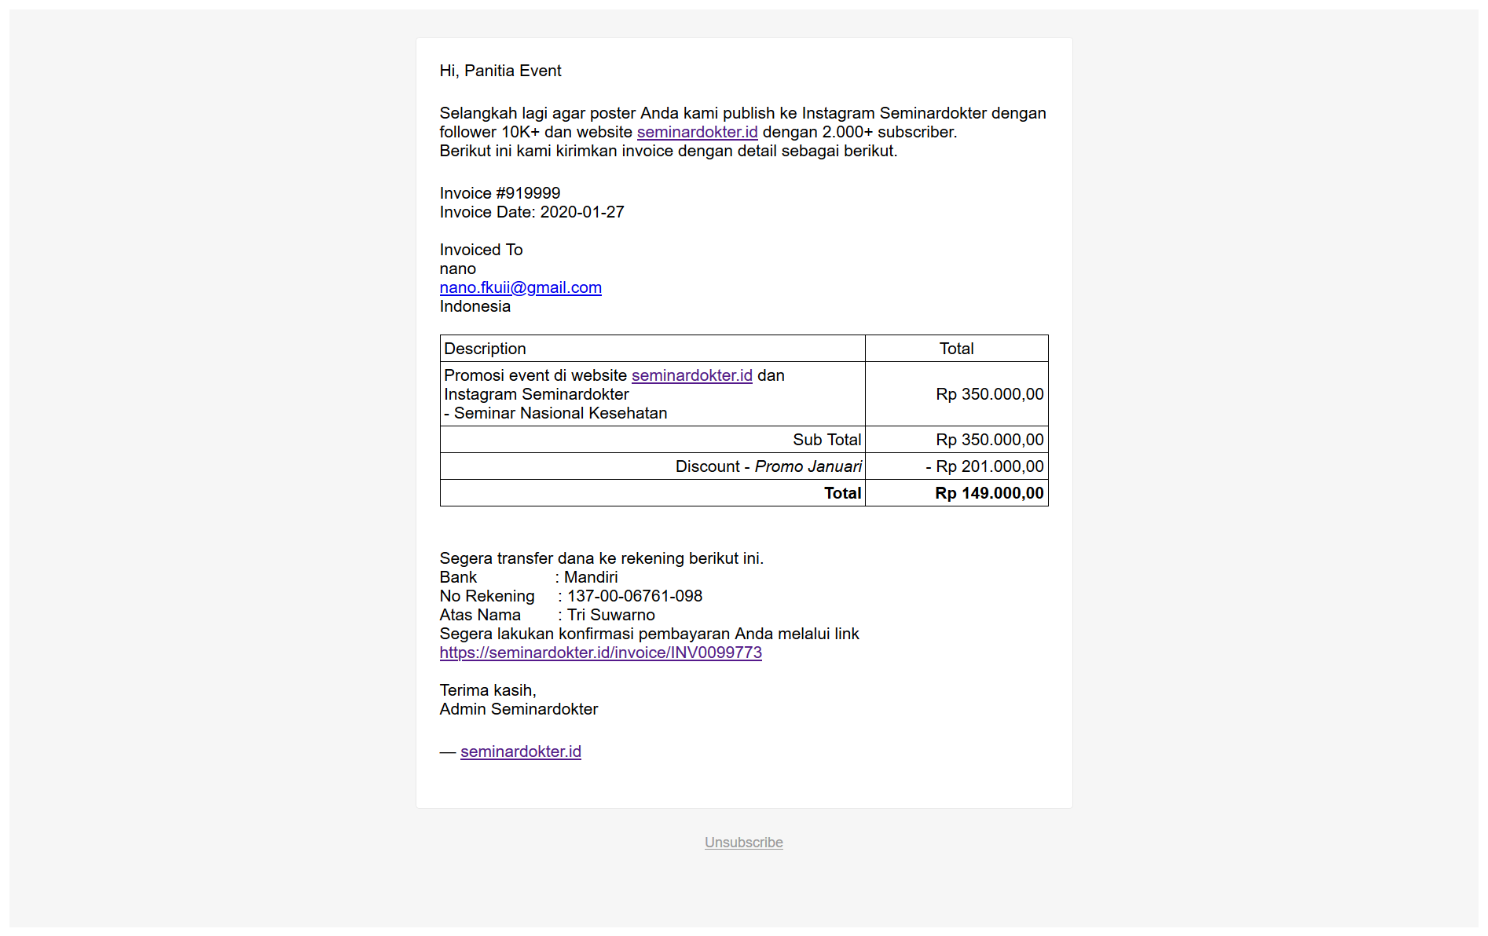Click the Invoice #919999 text

click(x=500, y=193)
